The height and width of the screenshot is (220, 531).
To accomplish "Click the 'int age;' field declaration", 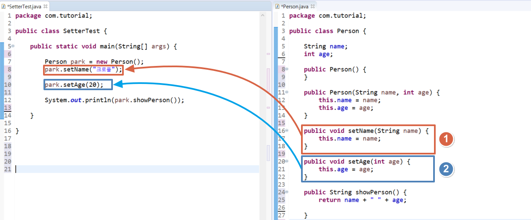I will pyautogui.click(x=318, y=54).
